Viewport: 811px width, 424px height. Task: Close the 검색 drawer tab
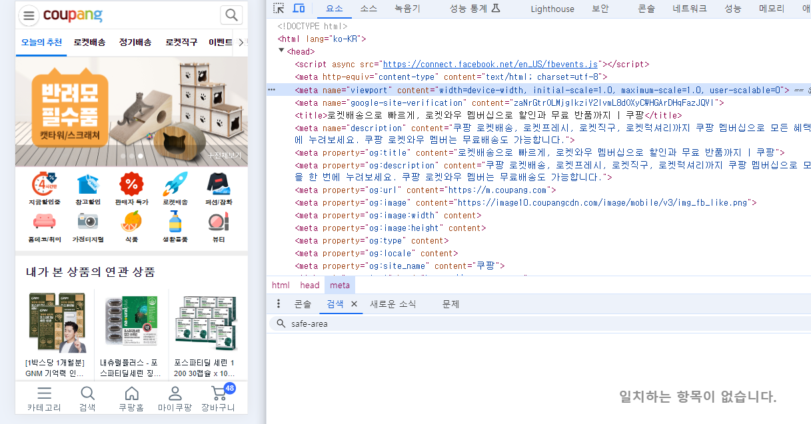coord(354,304)
